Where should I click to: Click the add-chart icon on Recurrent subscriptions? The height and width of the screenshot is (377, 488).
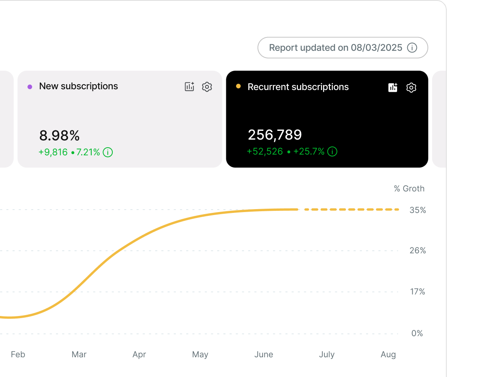coord(393,88)
